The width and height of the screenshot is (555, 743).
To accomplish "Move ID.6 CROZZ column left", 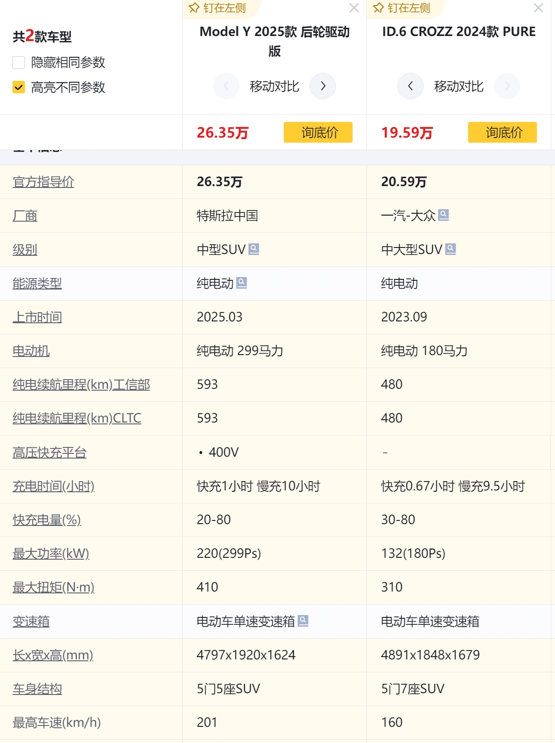I will coord(410,86).
